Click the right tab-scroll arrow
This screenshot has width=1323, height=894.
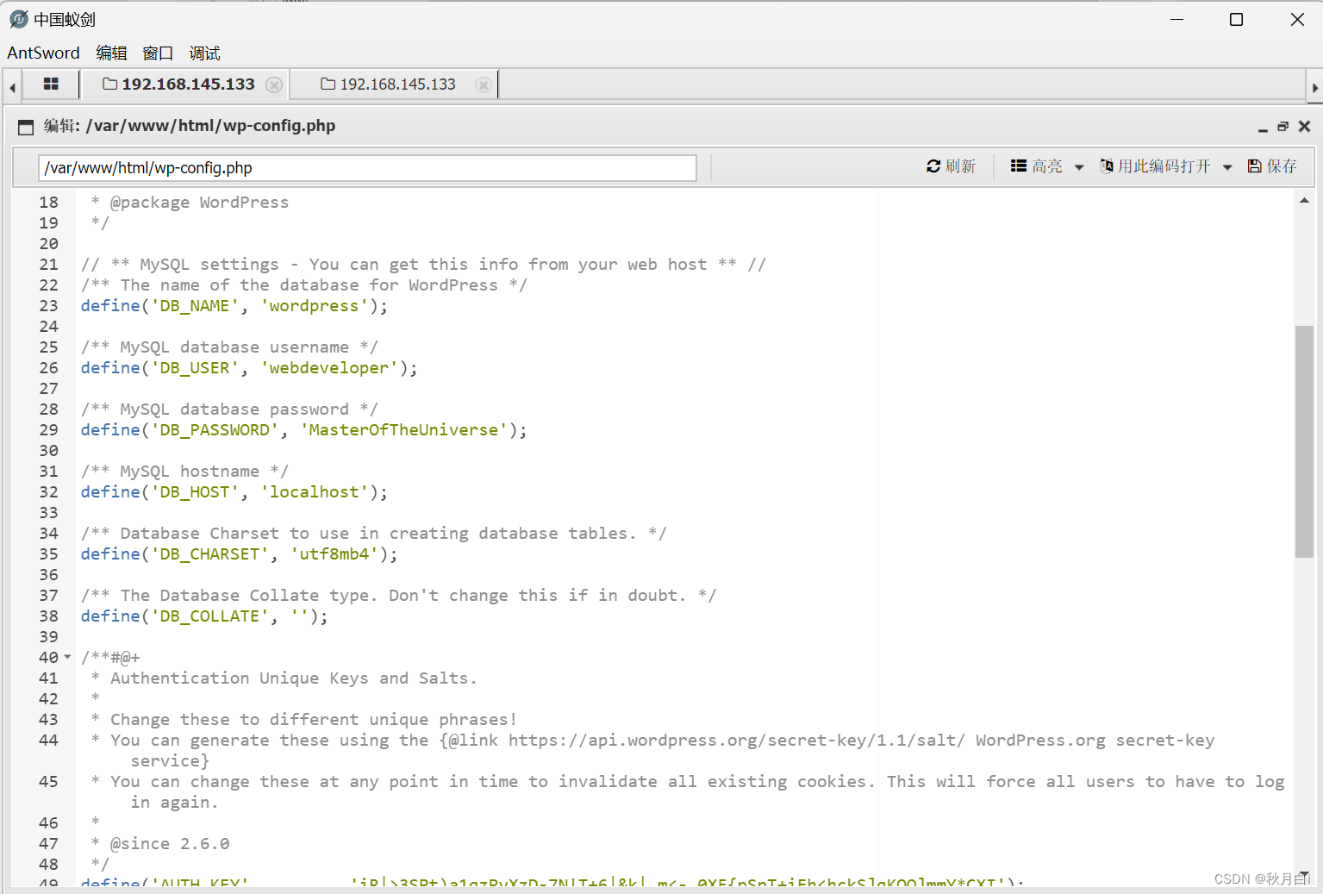[1314, 85]
